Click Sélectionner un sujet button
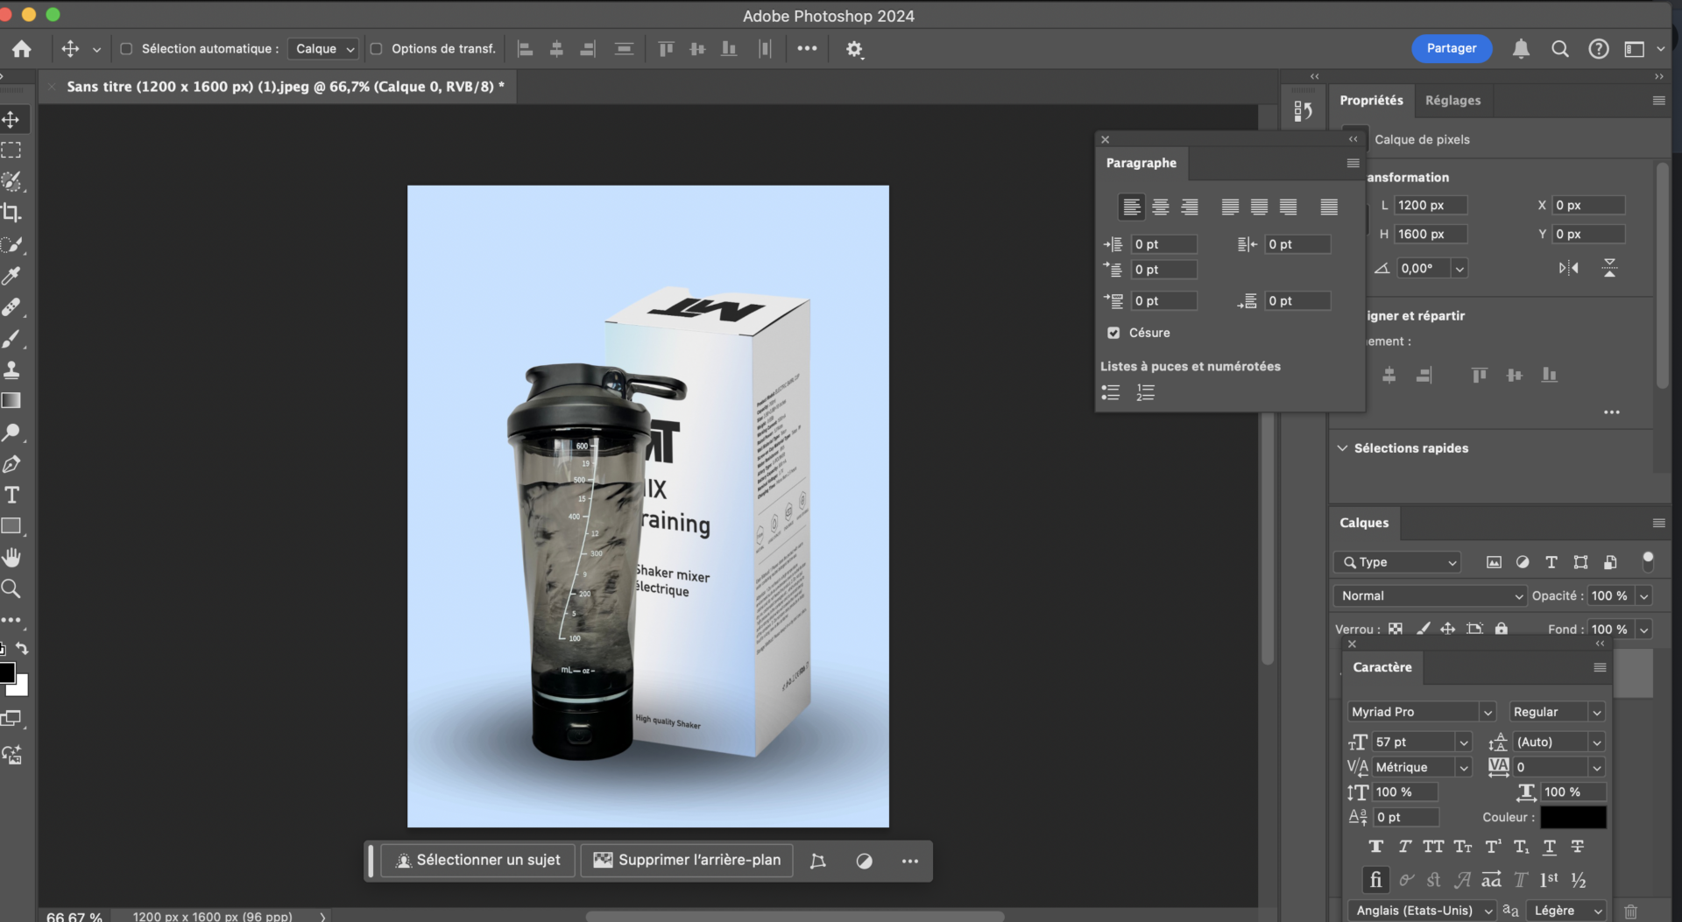The image size is (1682, 922). 477,861
